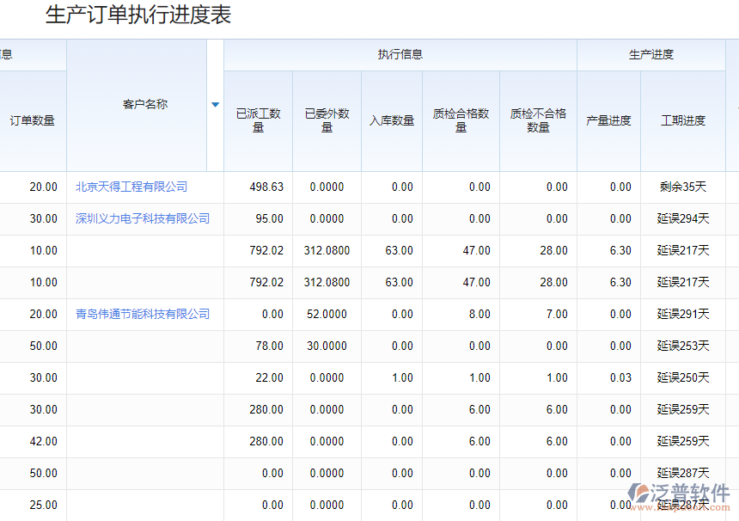
Task: Click the 产量进度 column header
Action: pos(608,120)
